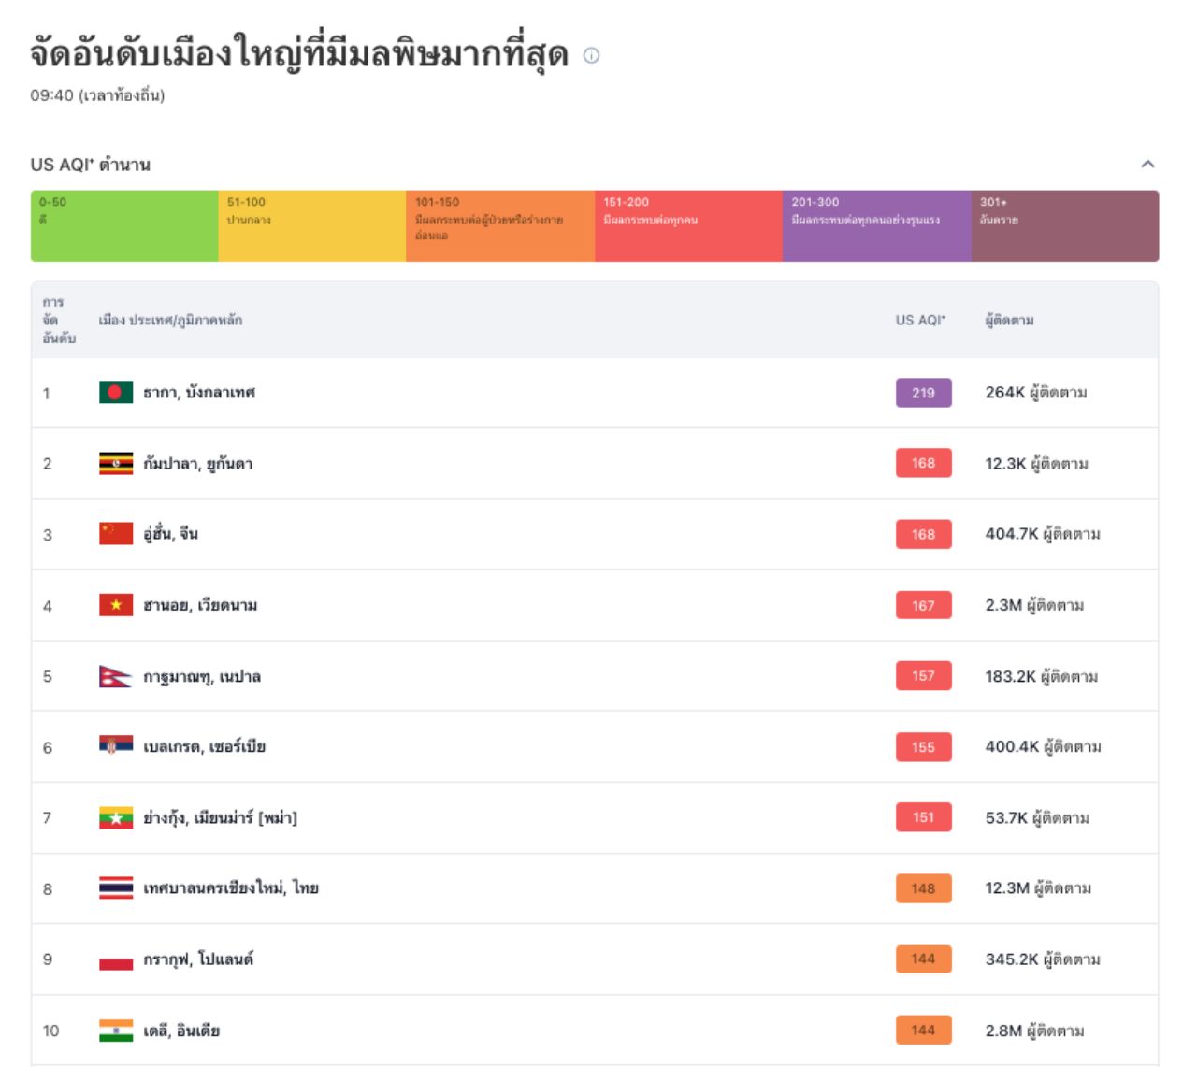Click the China flag icon
The width and height of the screenshot is (1197, 1067).
[x=116, y=534]
